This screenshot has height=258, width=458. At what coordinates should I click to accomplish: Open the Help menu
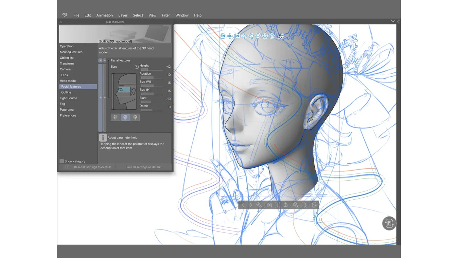click(198, 15)
